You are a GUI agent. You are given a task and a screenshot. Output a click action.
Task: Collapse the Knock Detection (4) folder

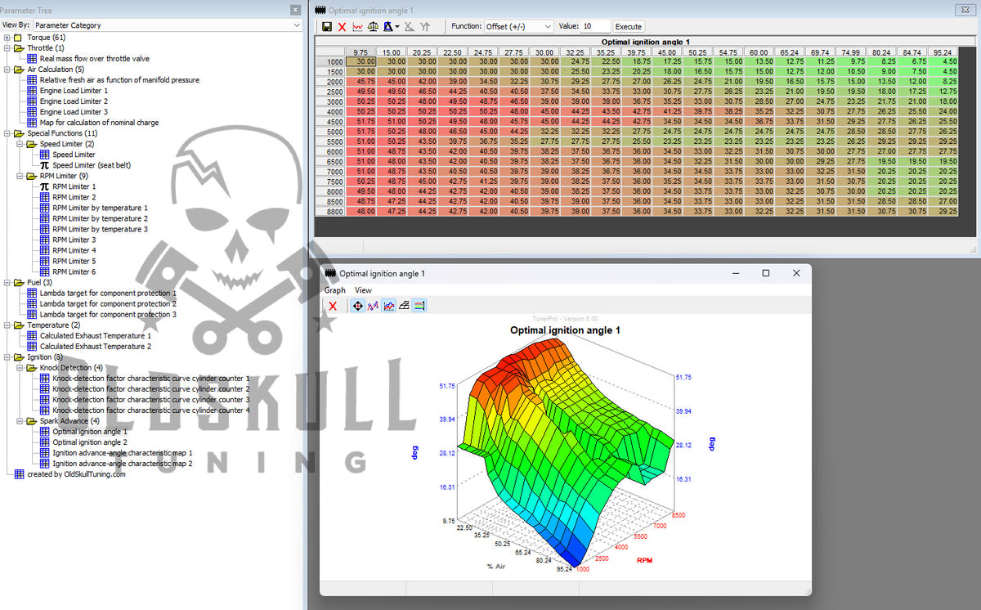pos(20,367)
